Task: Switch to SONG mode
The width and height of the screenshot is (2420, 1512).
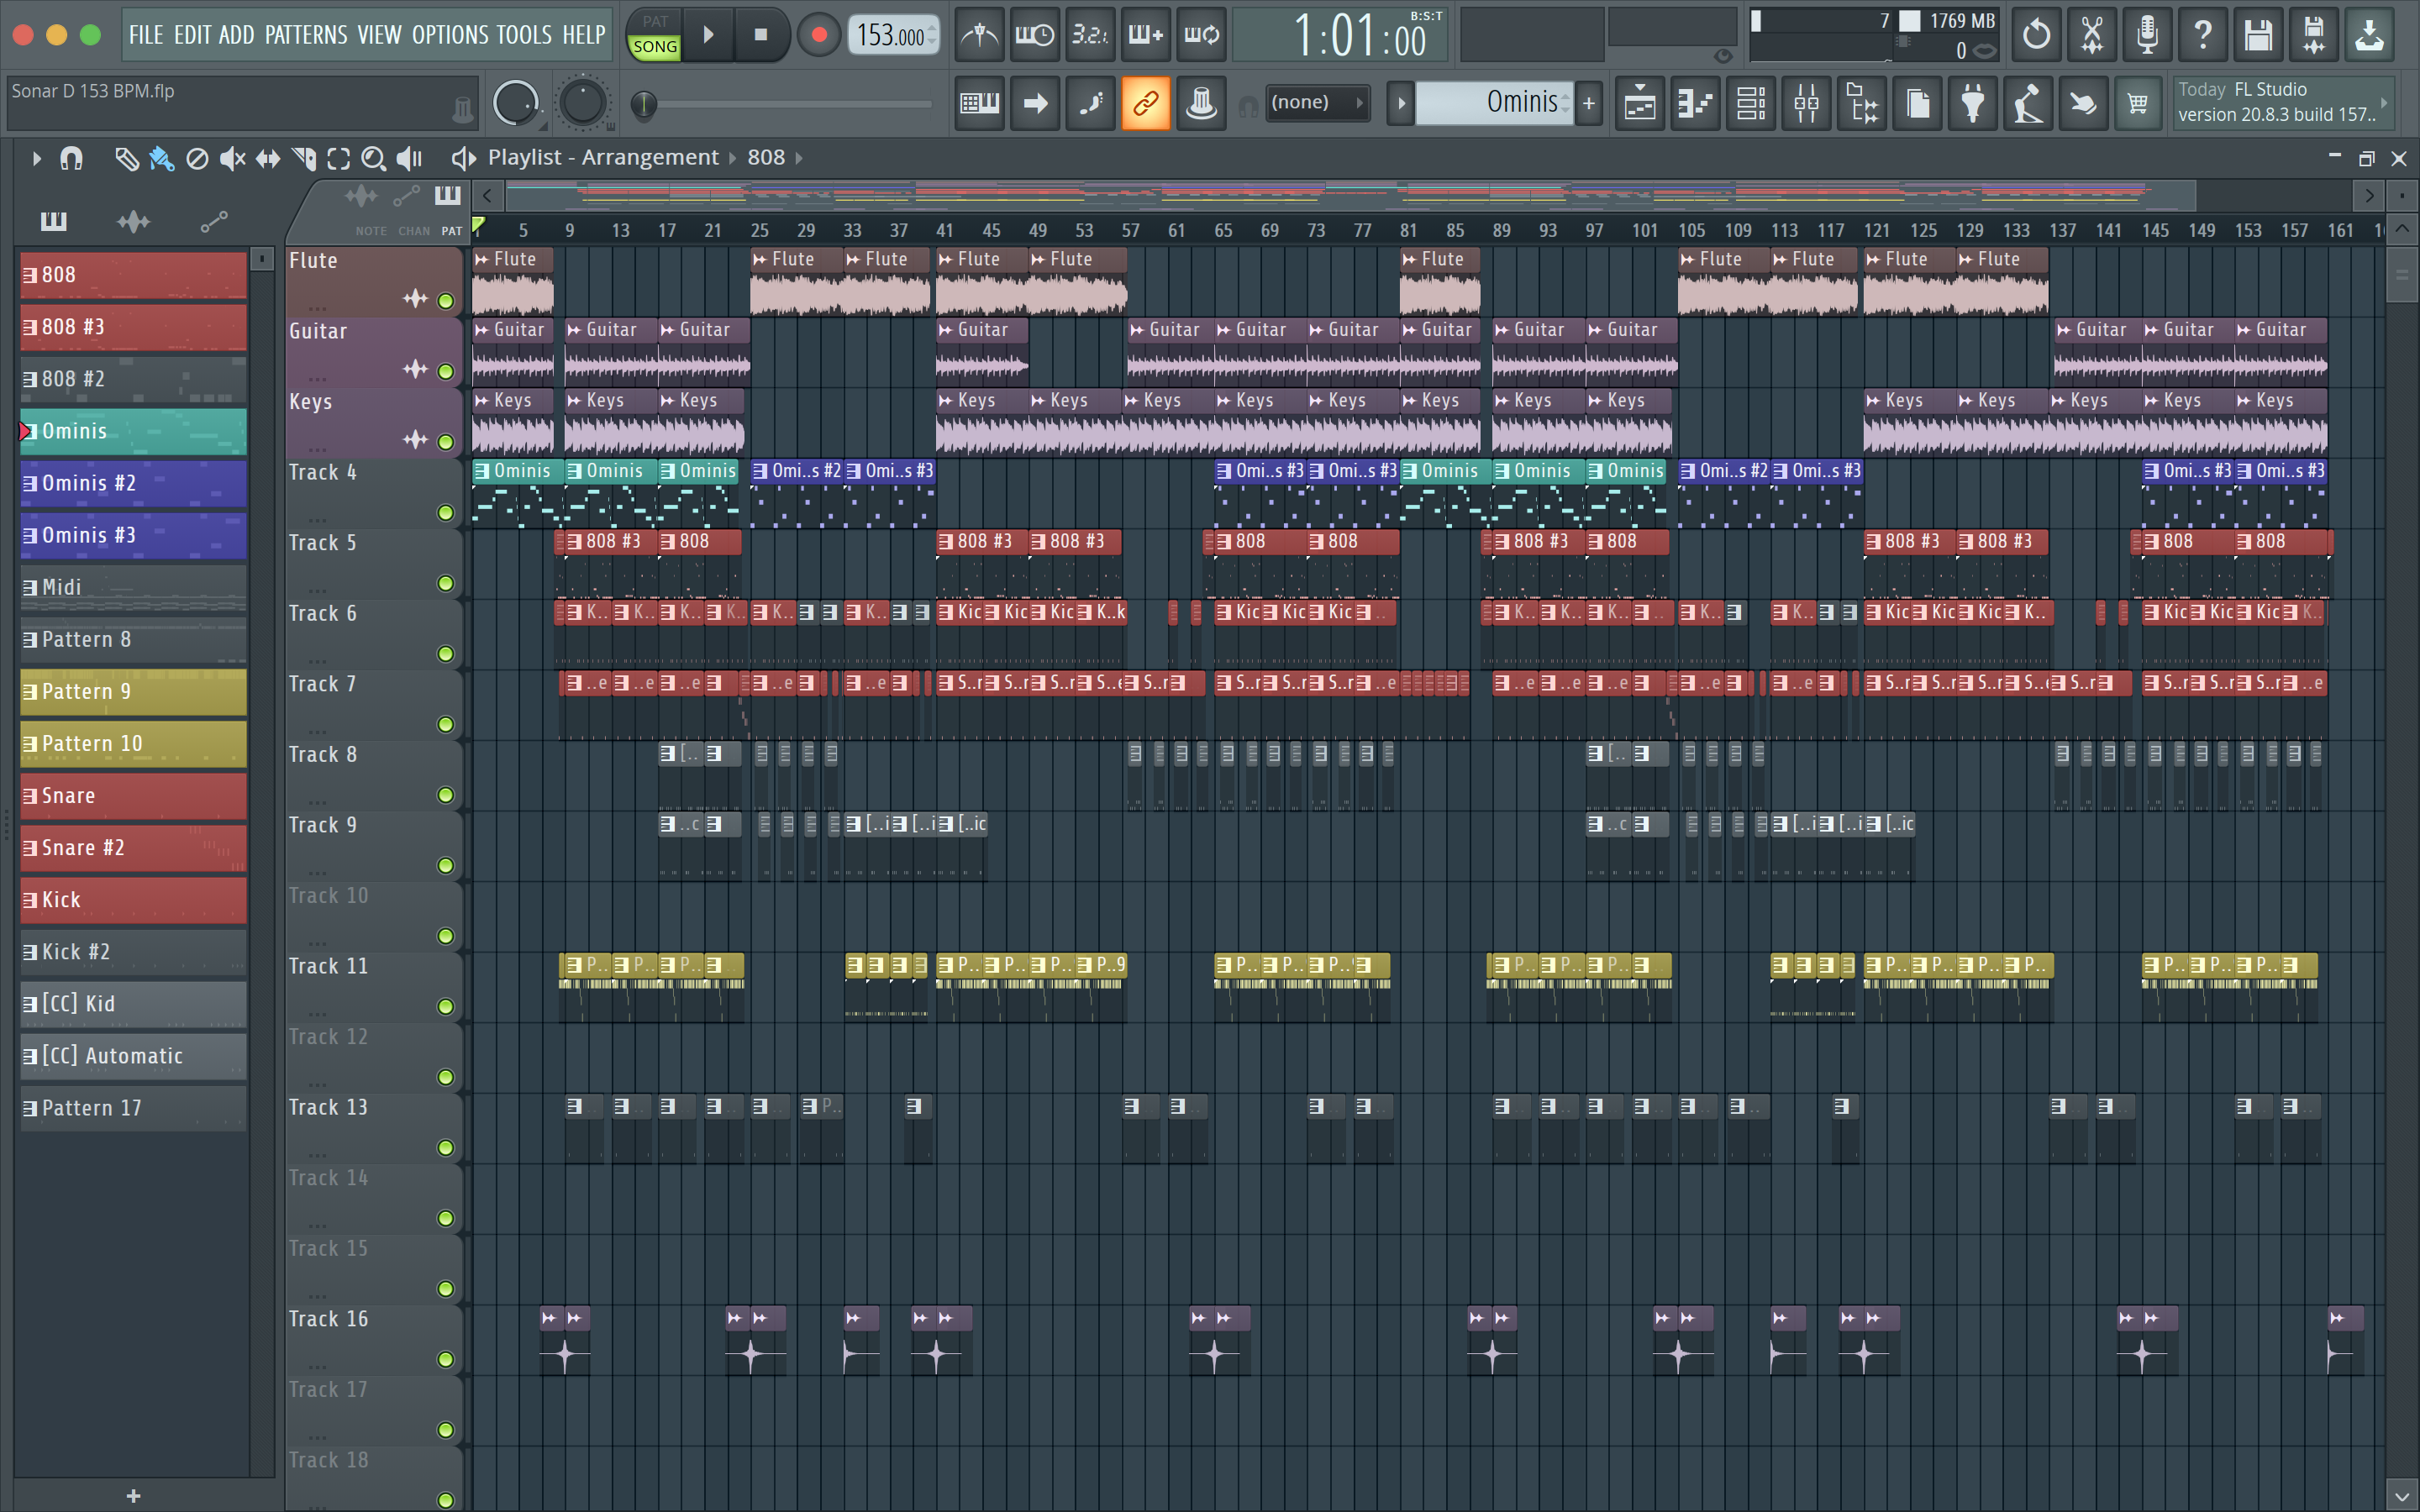Action: (x=655, y=47)
